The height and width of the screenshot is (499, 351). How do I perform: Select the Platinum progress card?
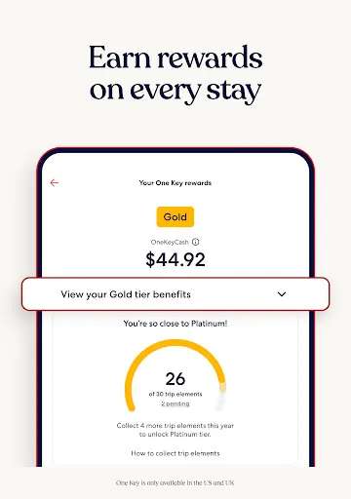coord(175,388)
